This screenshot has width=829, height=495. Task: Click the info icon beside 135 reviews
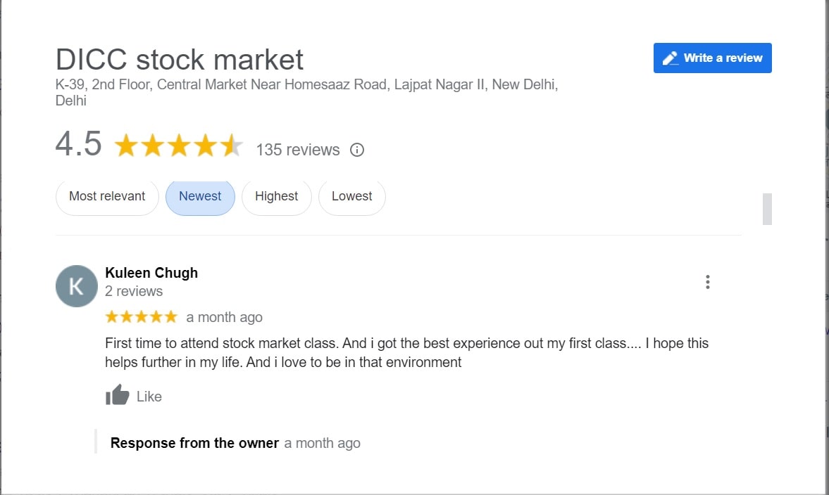pyautogui.click(x=357, y=150)
